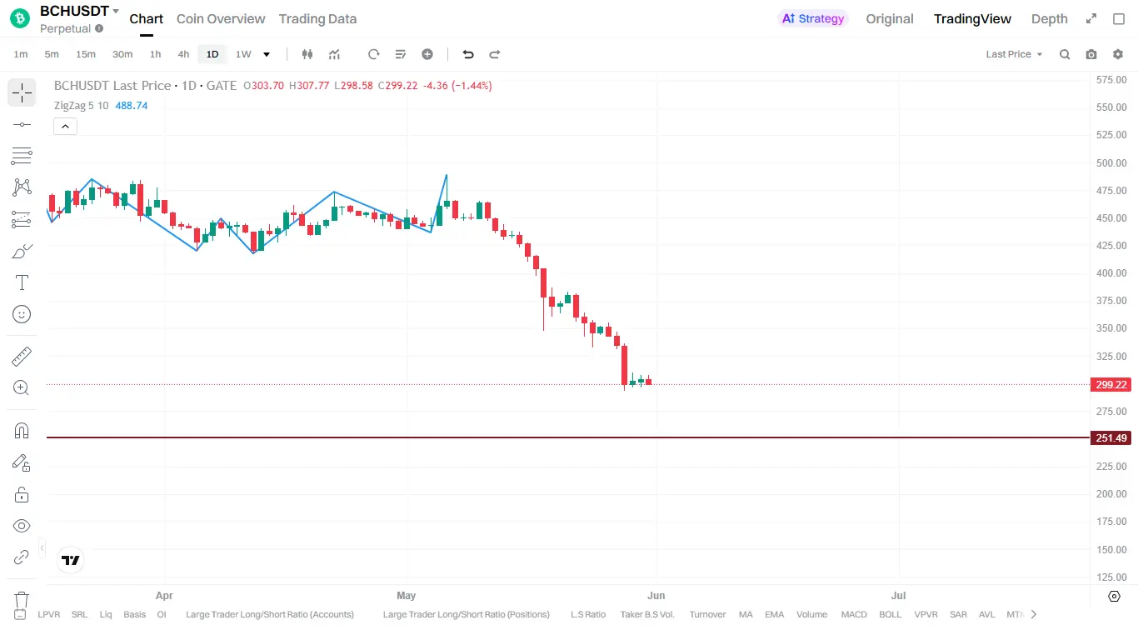This screenshot has width=1138, height=640.
Task: Open the TradingView logo on chart
Action: pos(71,561)
